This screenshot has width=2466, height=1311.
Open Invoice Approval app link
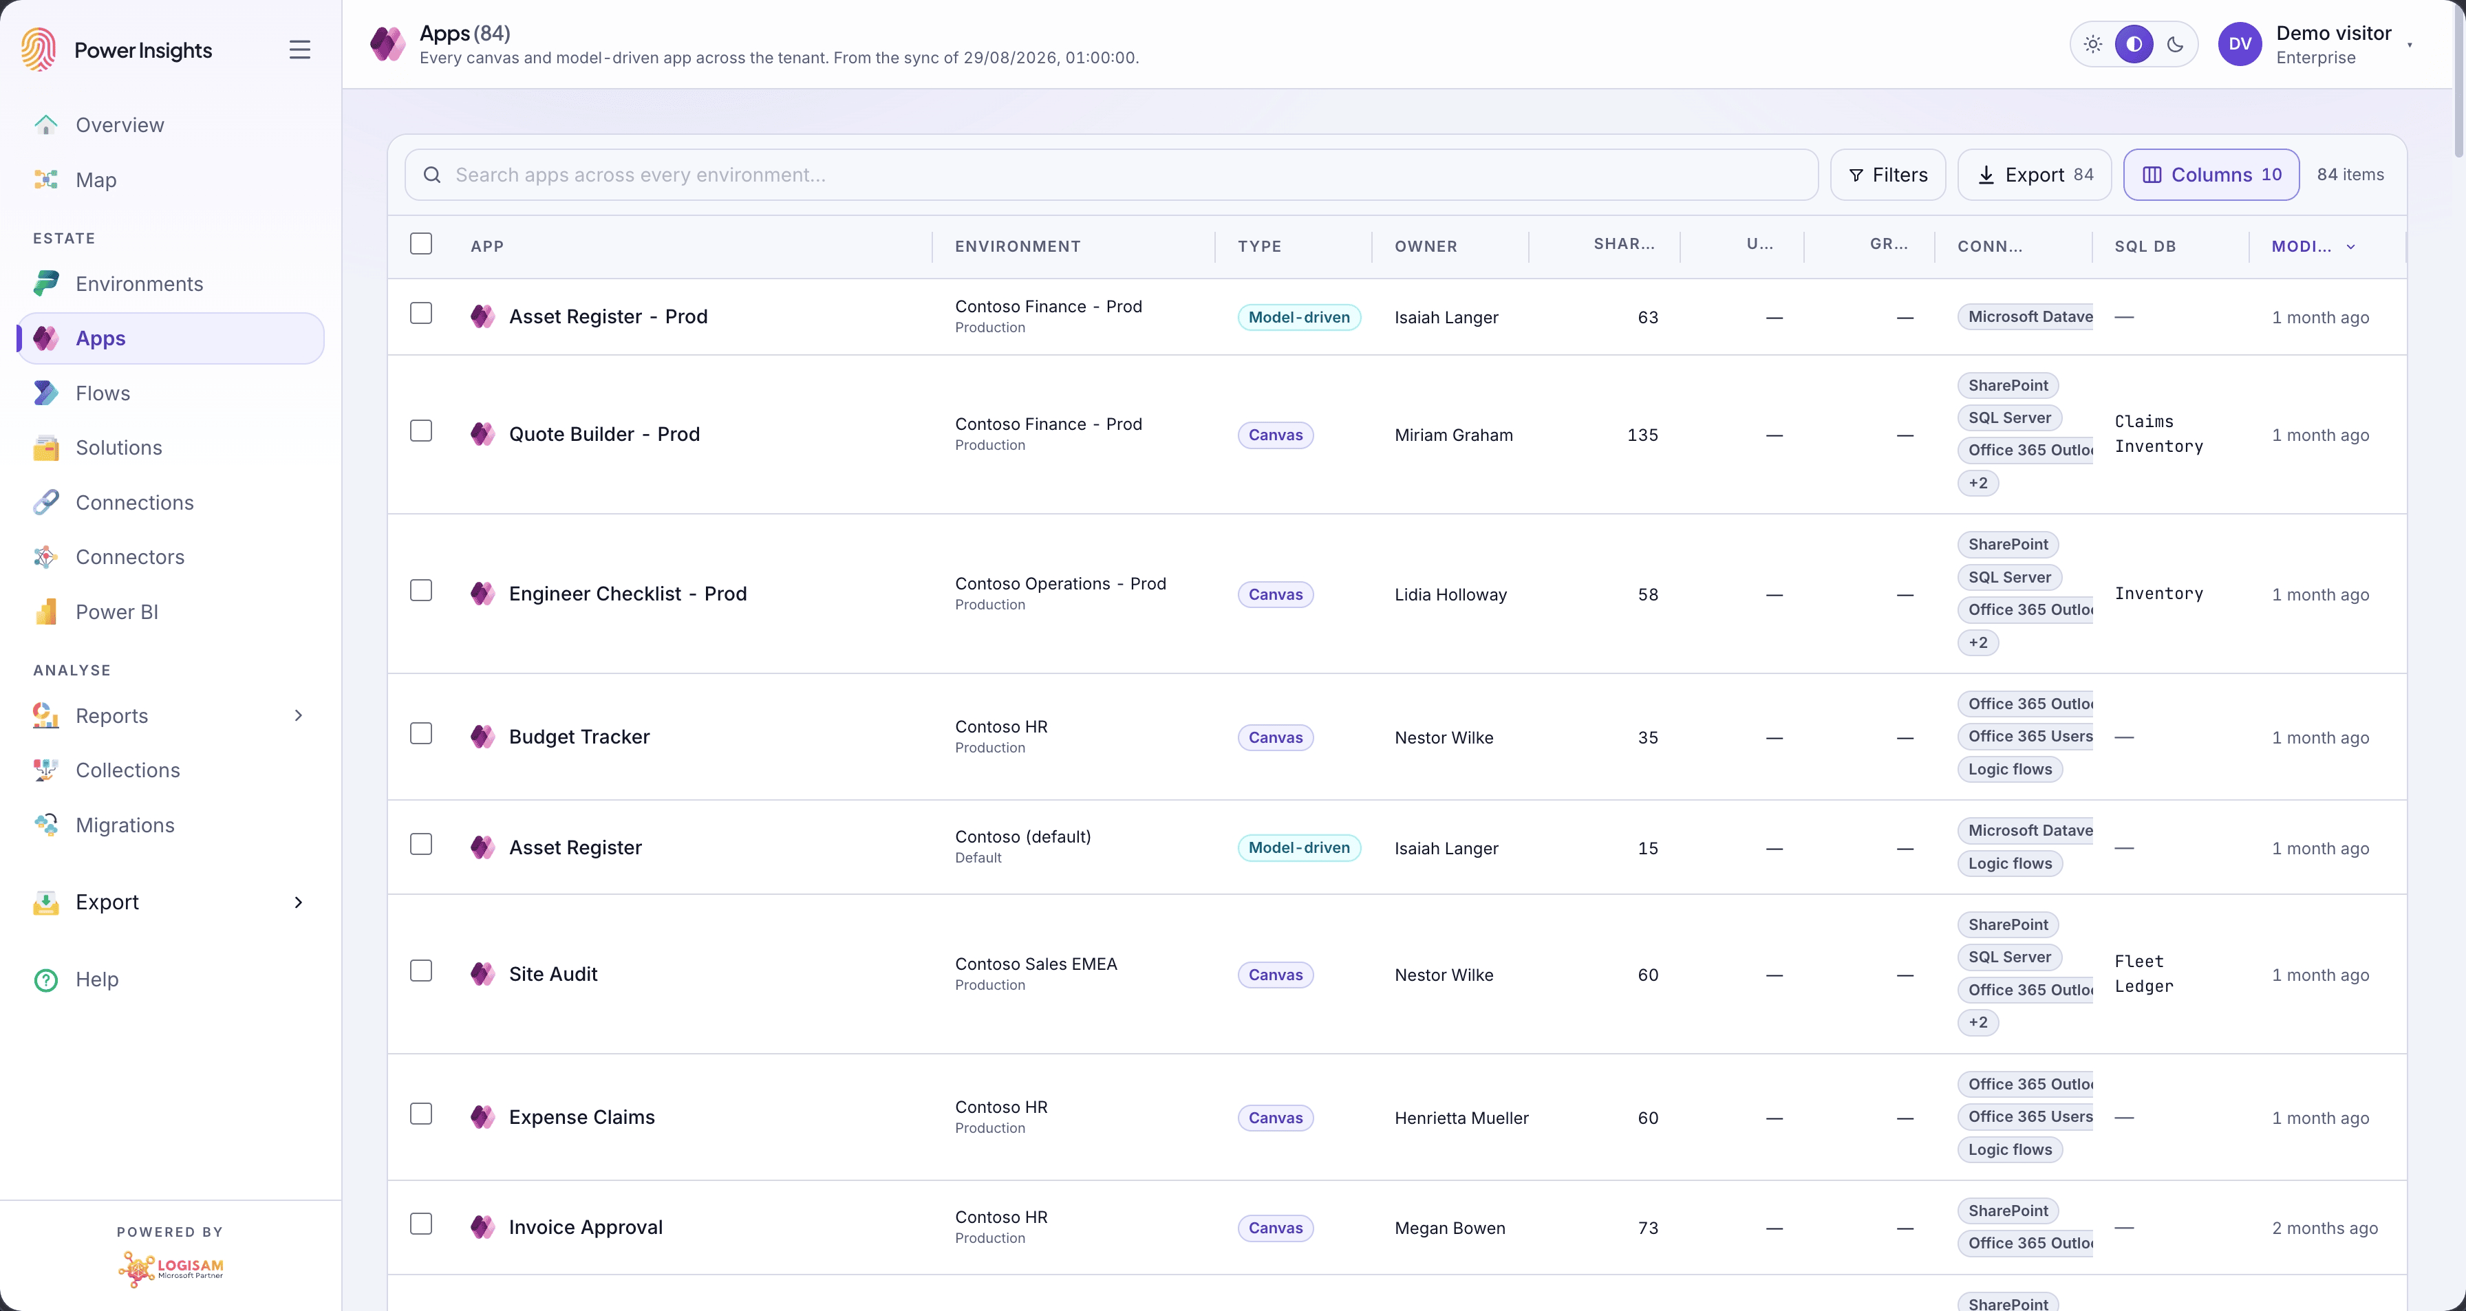point(586,1228)
